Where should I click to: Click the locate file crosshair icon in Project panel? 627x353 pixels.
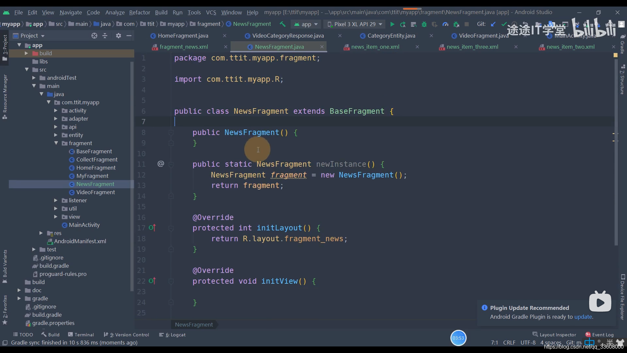pos(94,36)
